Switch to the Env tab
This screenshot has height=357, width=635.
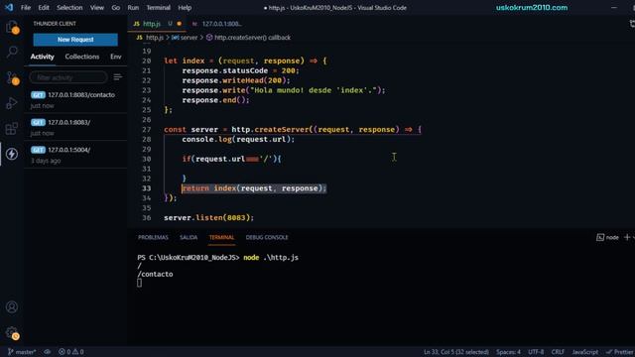116,57
